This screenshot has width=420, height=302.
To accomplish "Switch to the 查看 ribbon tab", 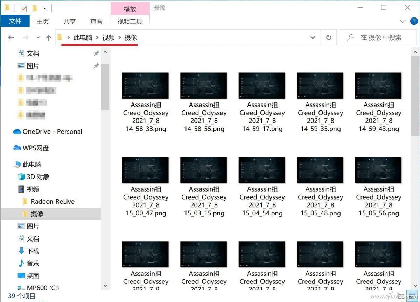I will tap(96, 21).
